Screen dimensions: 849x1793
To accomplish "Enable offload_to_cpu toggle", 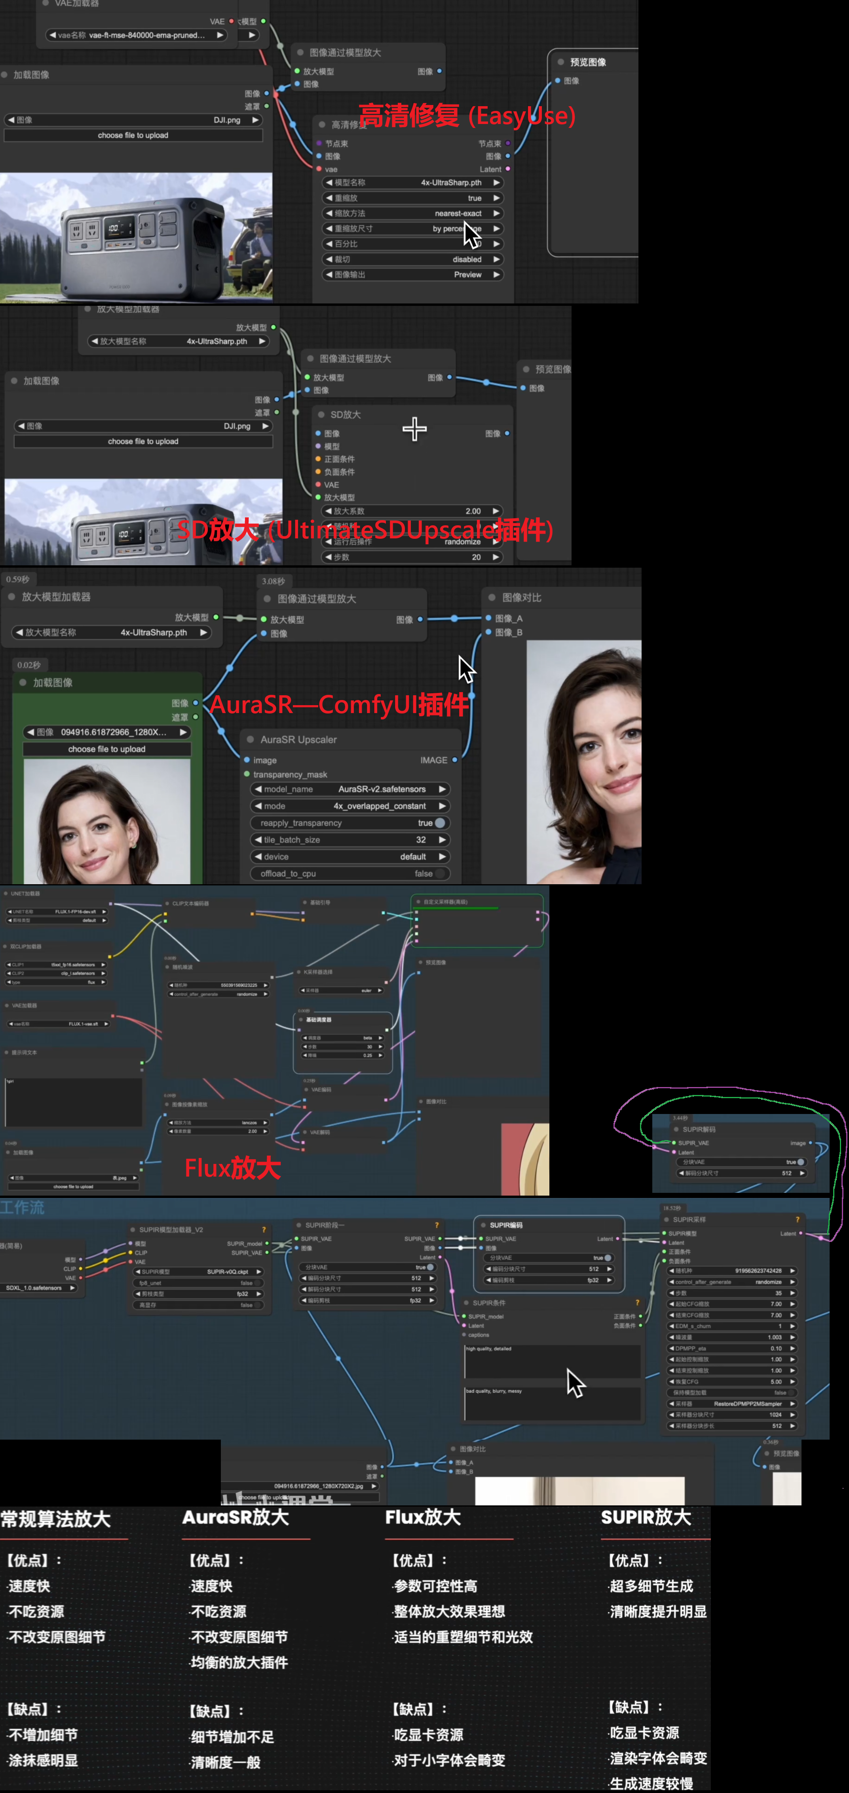I will click(x=439, y=874).
